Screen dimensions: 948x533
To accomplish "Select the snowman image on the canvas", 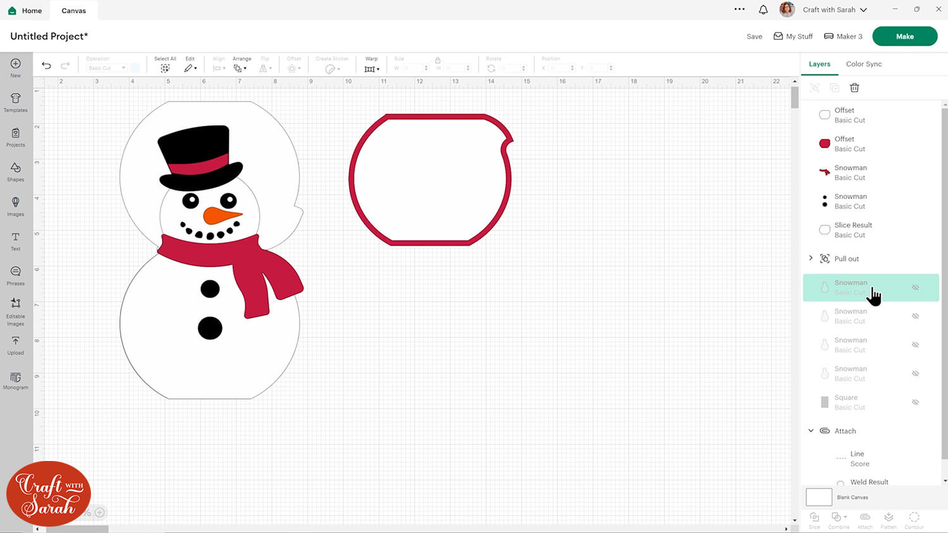I will 211,250.
